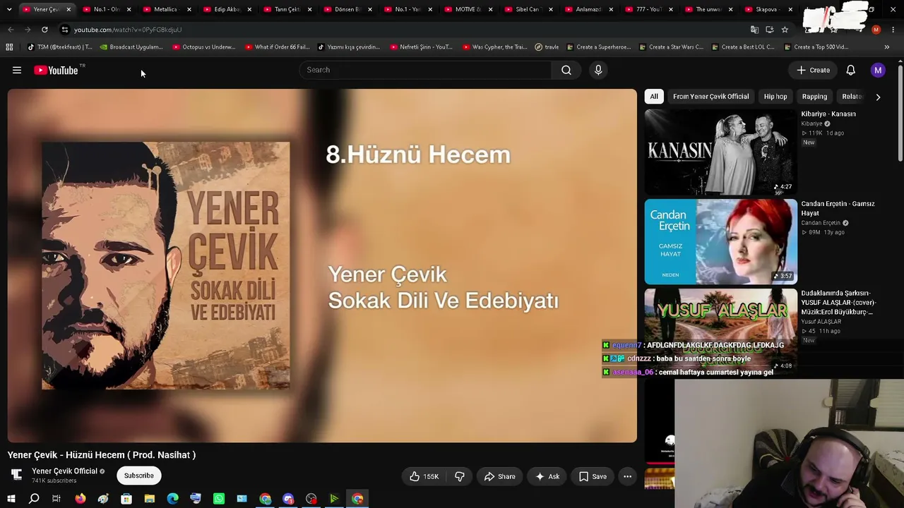Open the Create a Star Wars C... bookmark
Screen dimensions: 904x508
point(671,47)
